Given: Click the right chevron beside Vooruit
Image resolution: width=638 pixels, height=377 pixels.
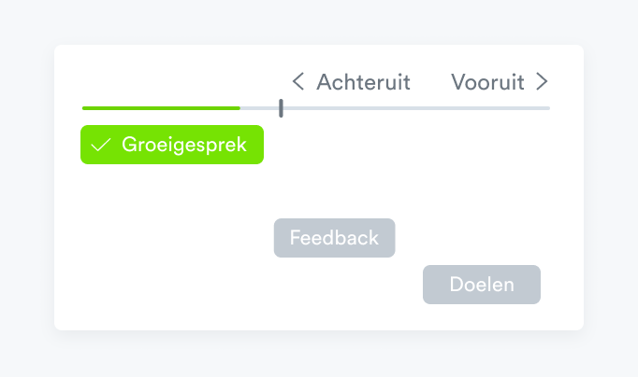Looking at the screenshot, I should (542, 82).
